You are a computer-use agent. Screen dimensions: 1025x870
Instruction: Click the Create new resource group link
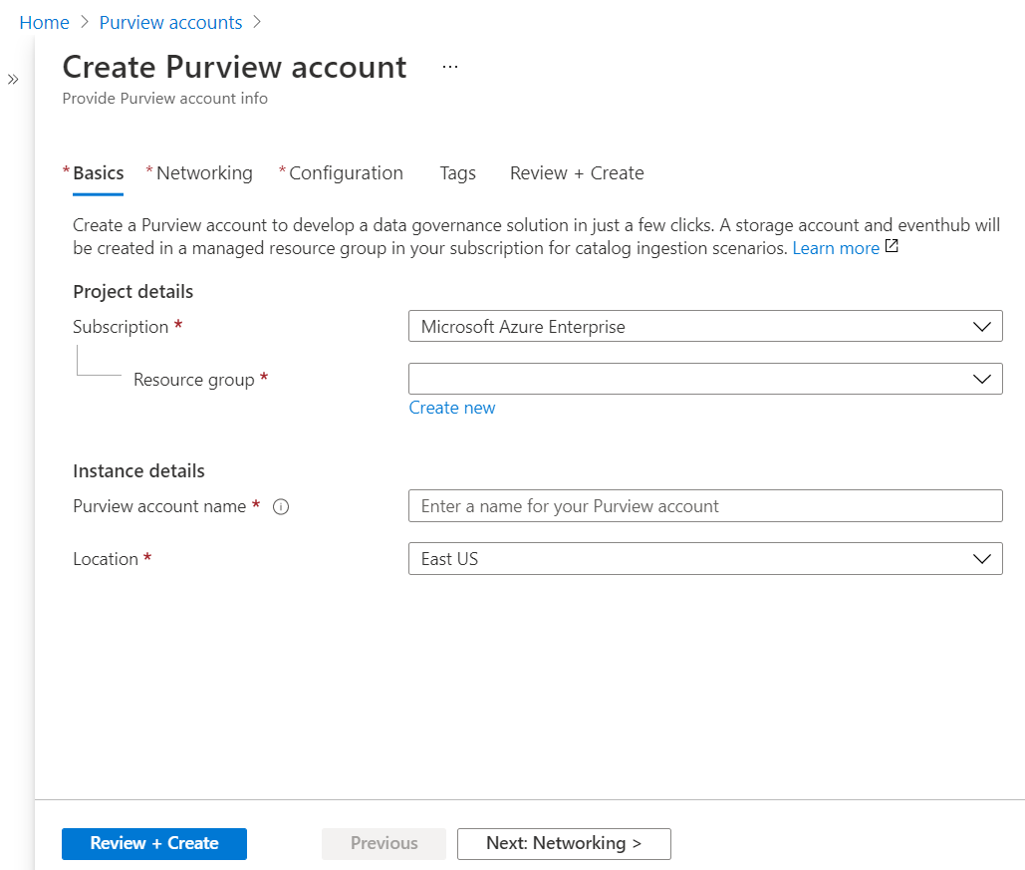pyautogui.click(x=452, y=408)
